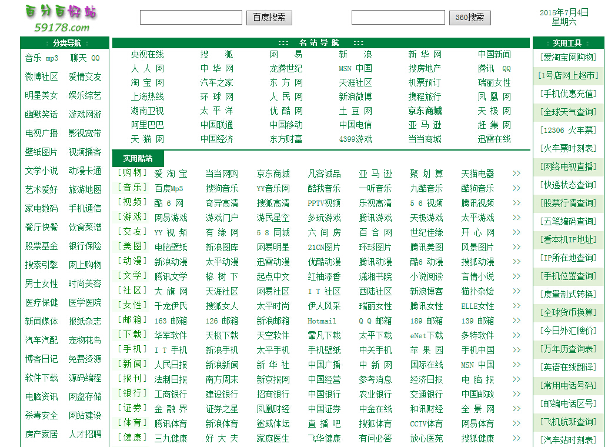608x447 pixels.
Task: Open 天空软件 in the download row
Action: (273, 336)
